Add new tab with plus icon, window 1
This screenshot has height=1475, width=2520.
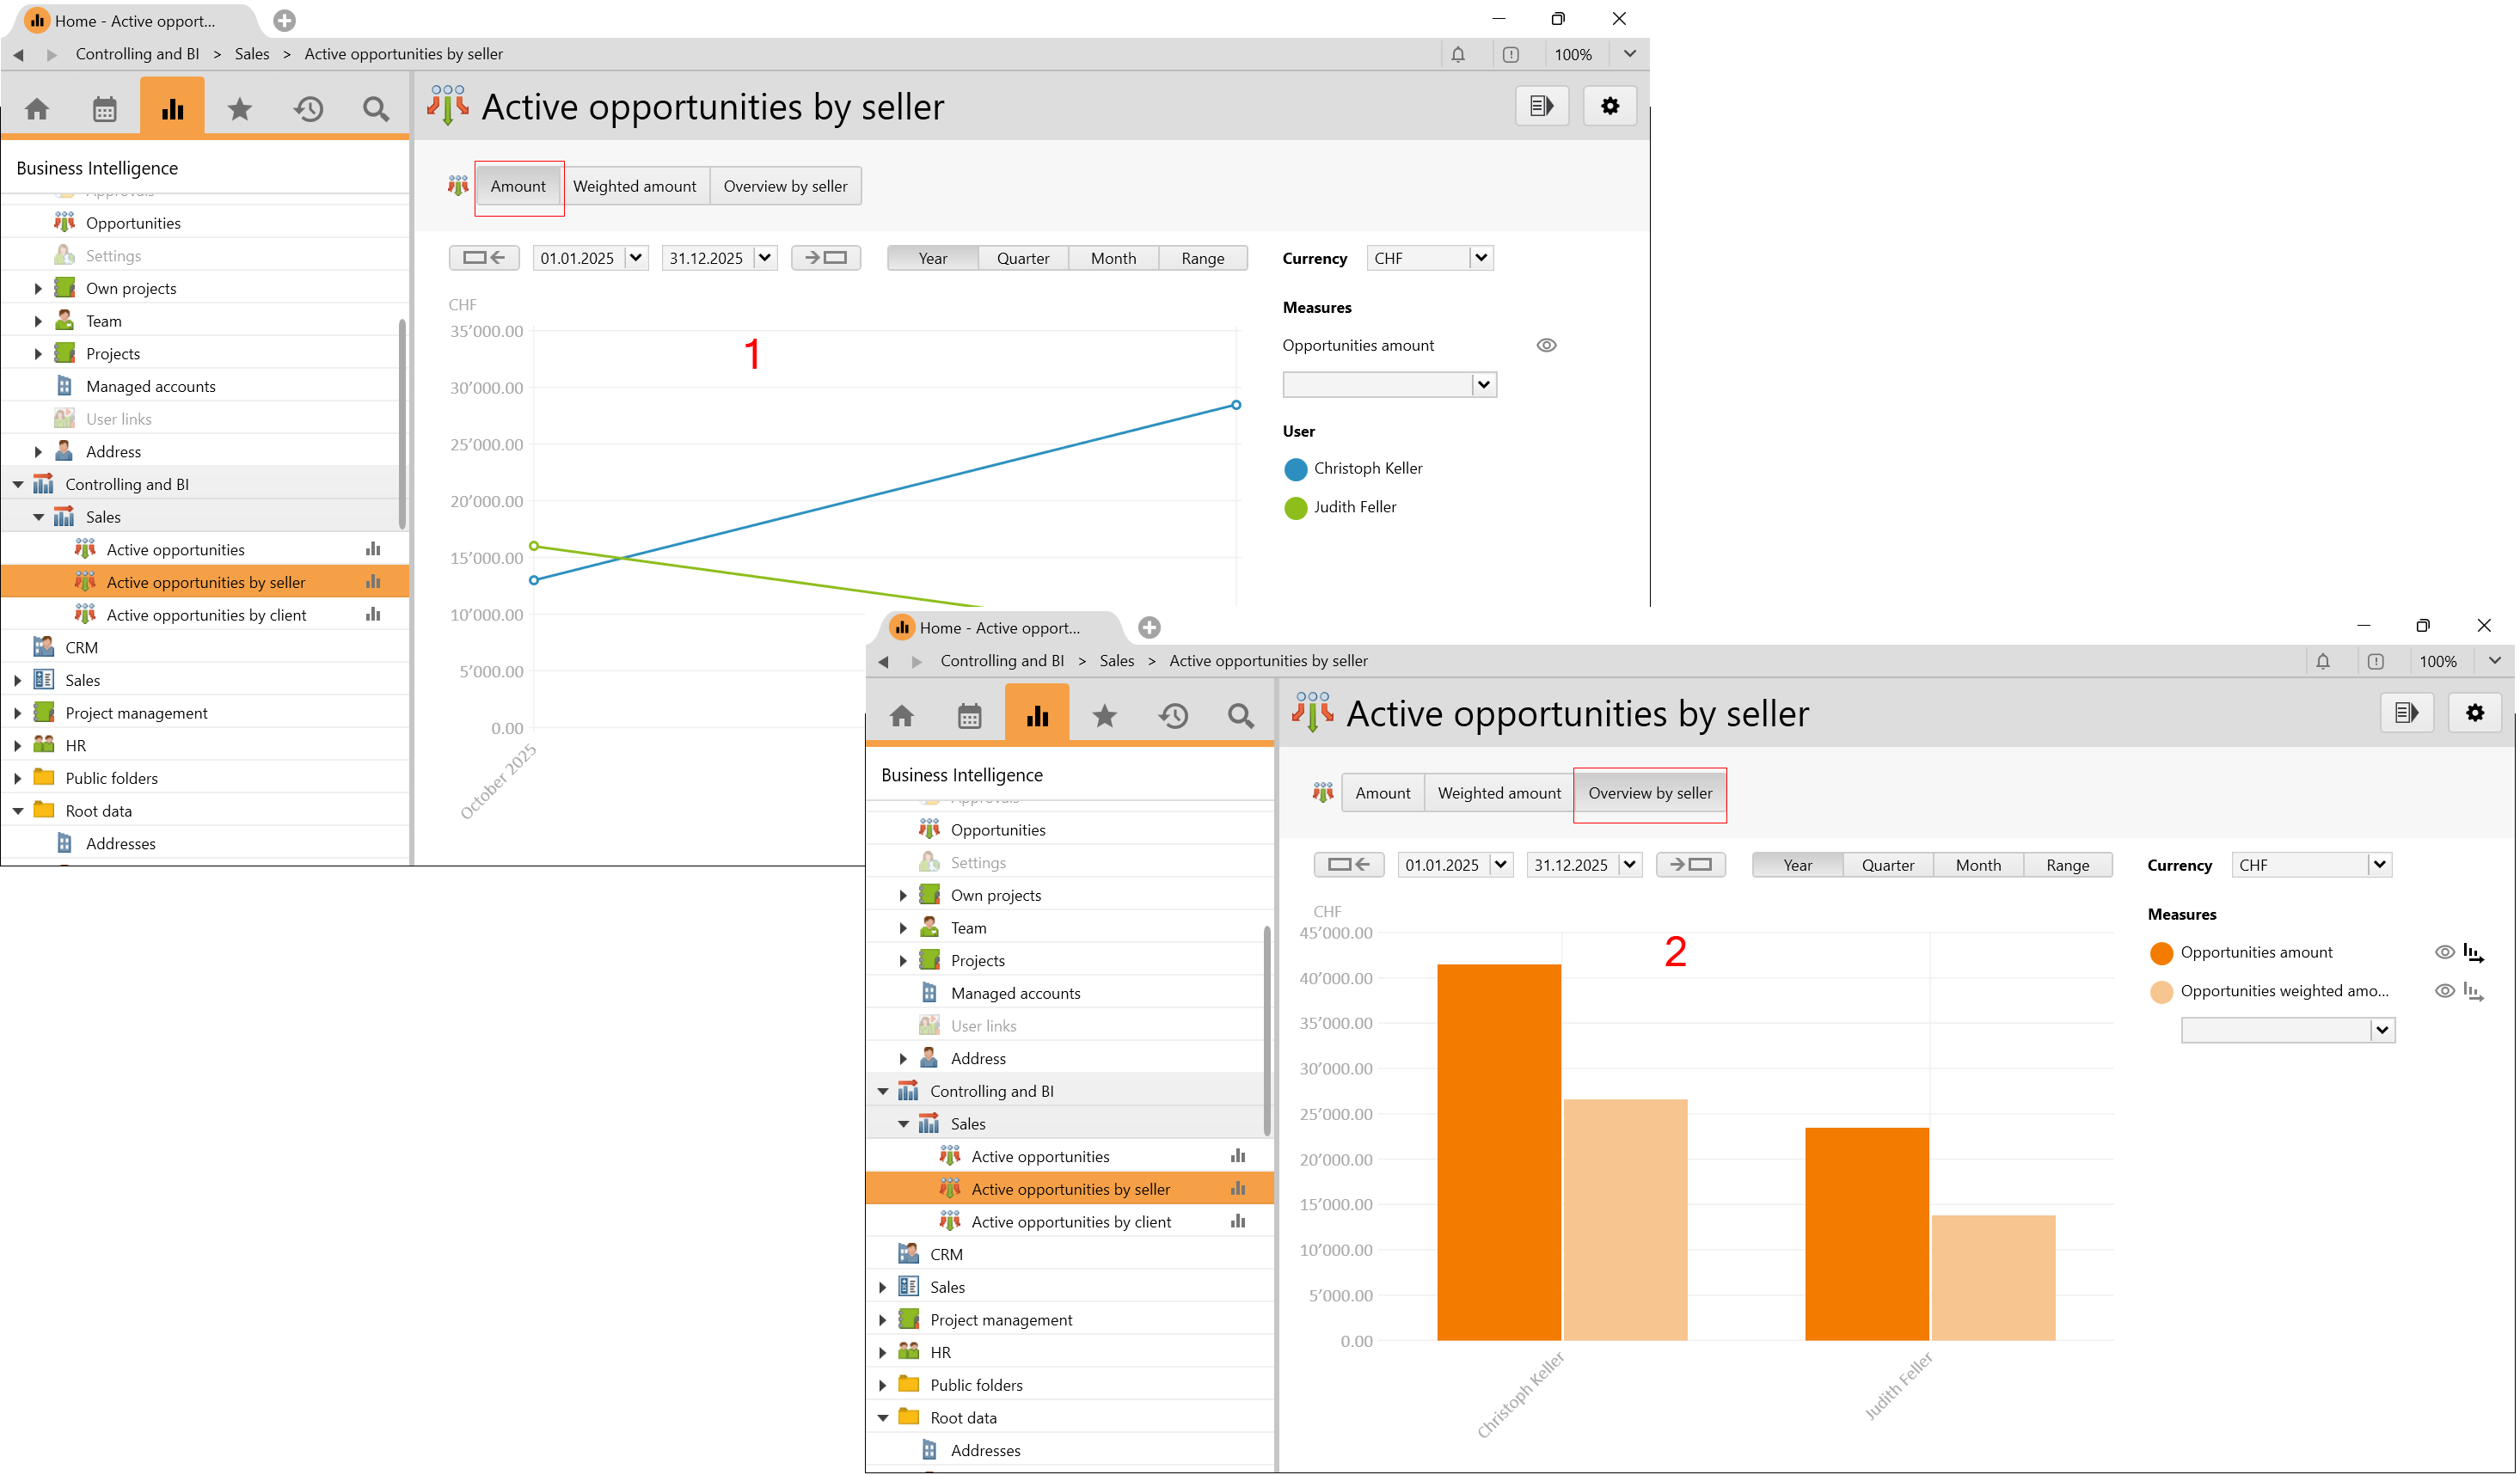(x=284, y=20)
